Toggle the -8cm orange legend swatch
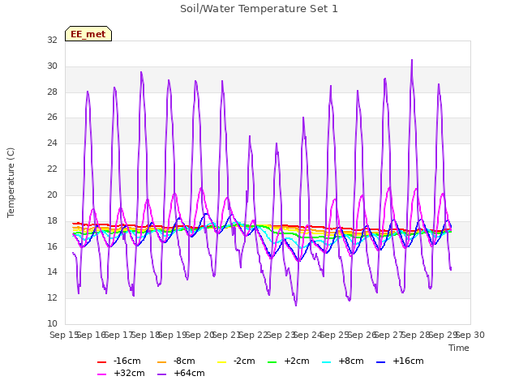 click(162, 362)
